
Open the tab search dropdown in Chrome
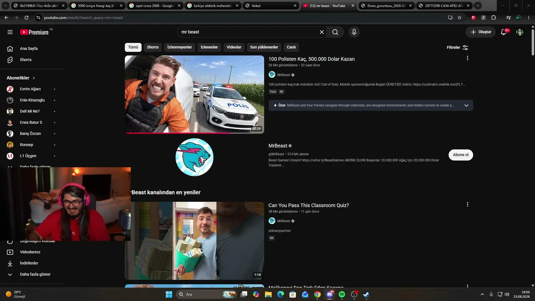[5, 6]
